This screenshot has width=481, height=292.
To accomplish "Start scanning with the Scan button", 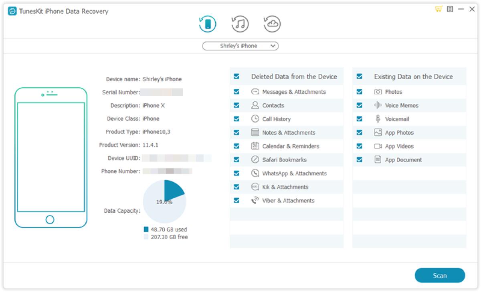I will 440,276.
